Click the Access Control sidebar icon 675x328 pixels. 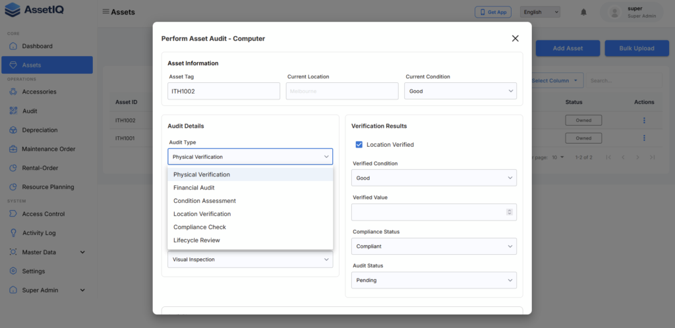pyautogui.click(x=13, y=213)
